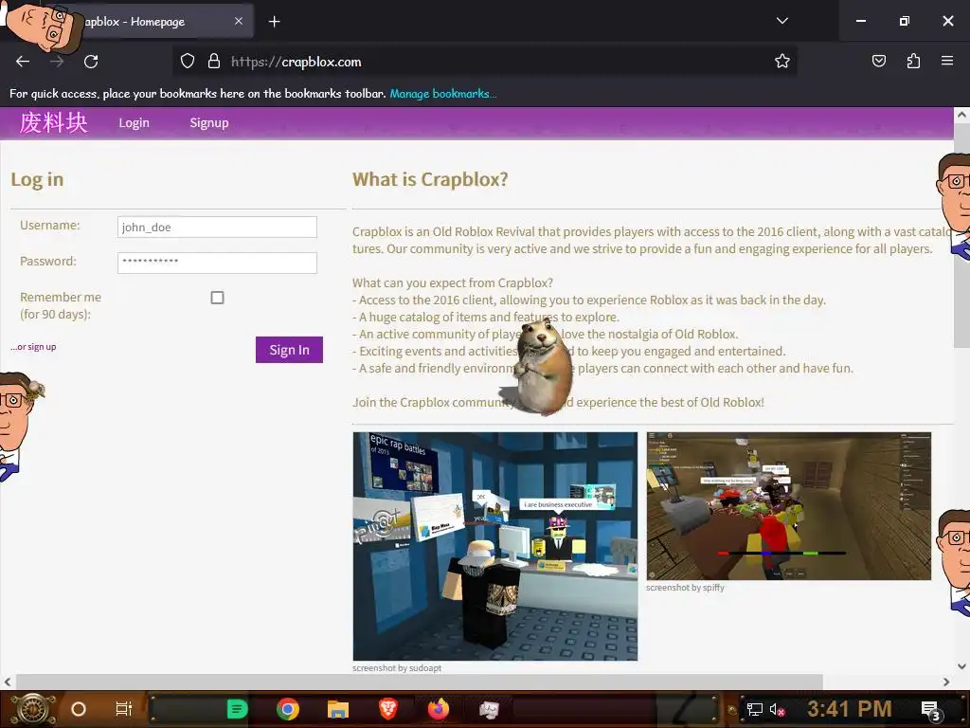This screenshot has width=970, height=728.
Task: Follow the '...or sign up' link
Action: (33, 347)
